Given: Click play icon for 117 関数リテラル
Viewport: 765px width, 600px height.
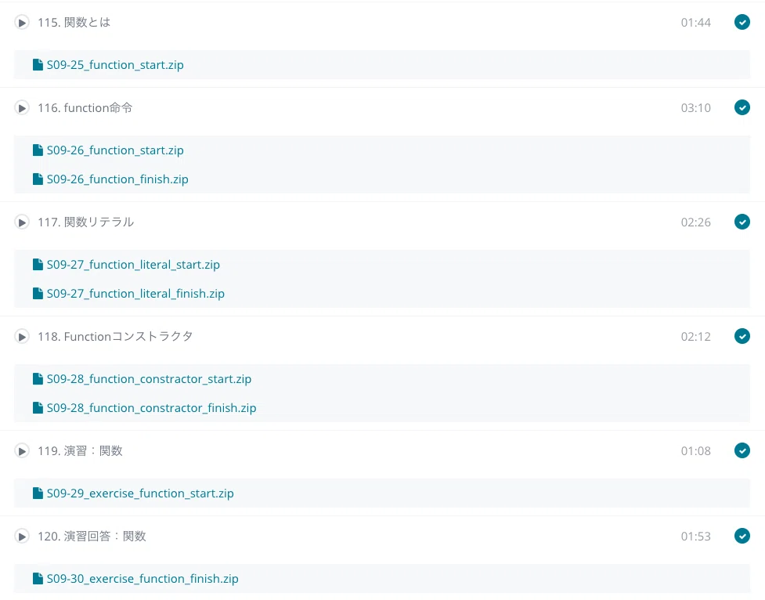Looking at the screenshot, I should click(21, 222).
